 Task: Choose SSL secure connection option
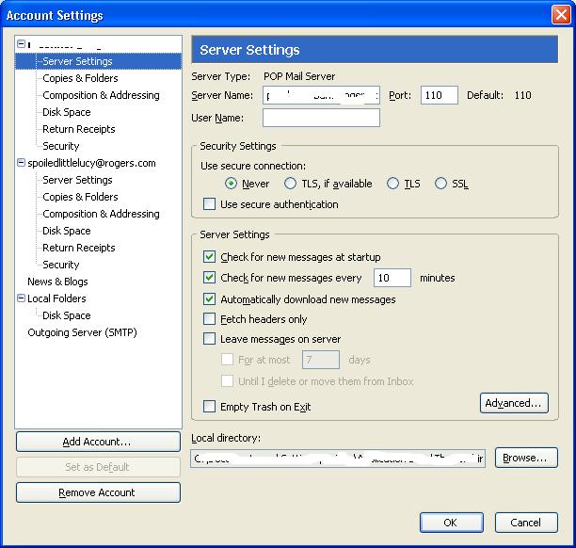(x=440, y=184)
